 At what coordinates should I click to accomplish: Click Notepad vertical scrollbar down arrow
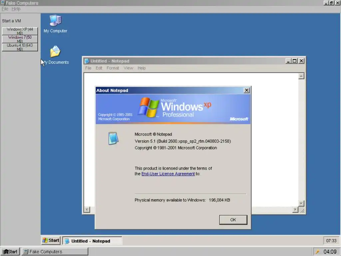pos(301,203)
